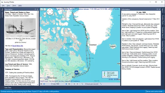Expand the Date Filter tab
Viewport: 165px width, 93px height.
click(8, 88)
